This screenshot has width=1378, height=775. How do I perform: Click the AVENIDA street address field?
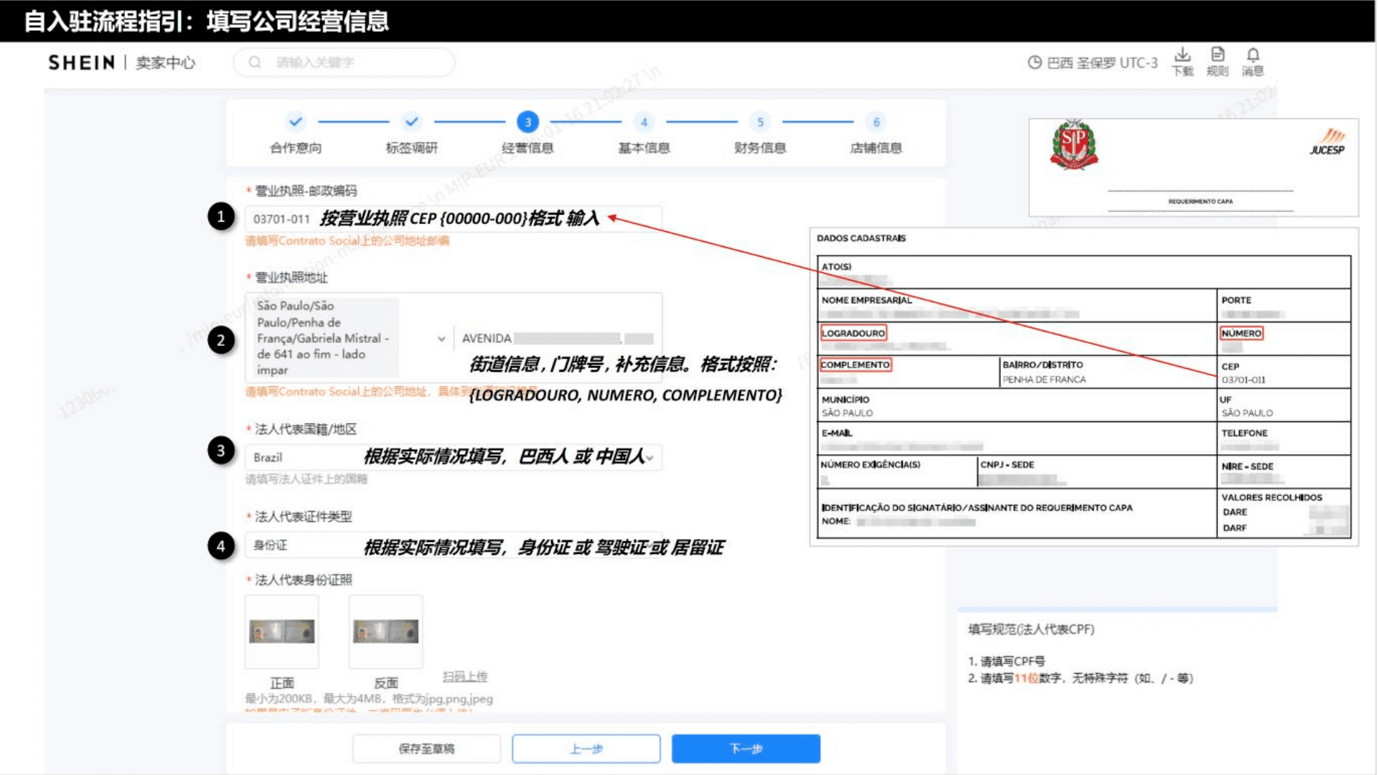coord(558,338)
